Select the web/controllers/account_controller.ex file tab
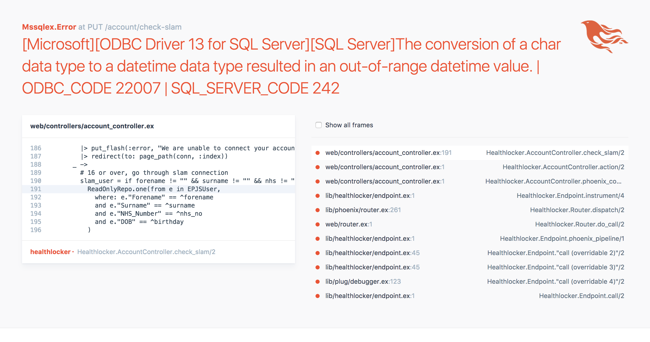Image resolution: width=650 pixels, height=342 pixels. click(92, 126)
